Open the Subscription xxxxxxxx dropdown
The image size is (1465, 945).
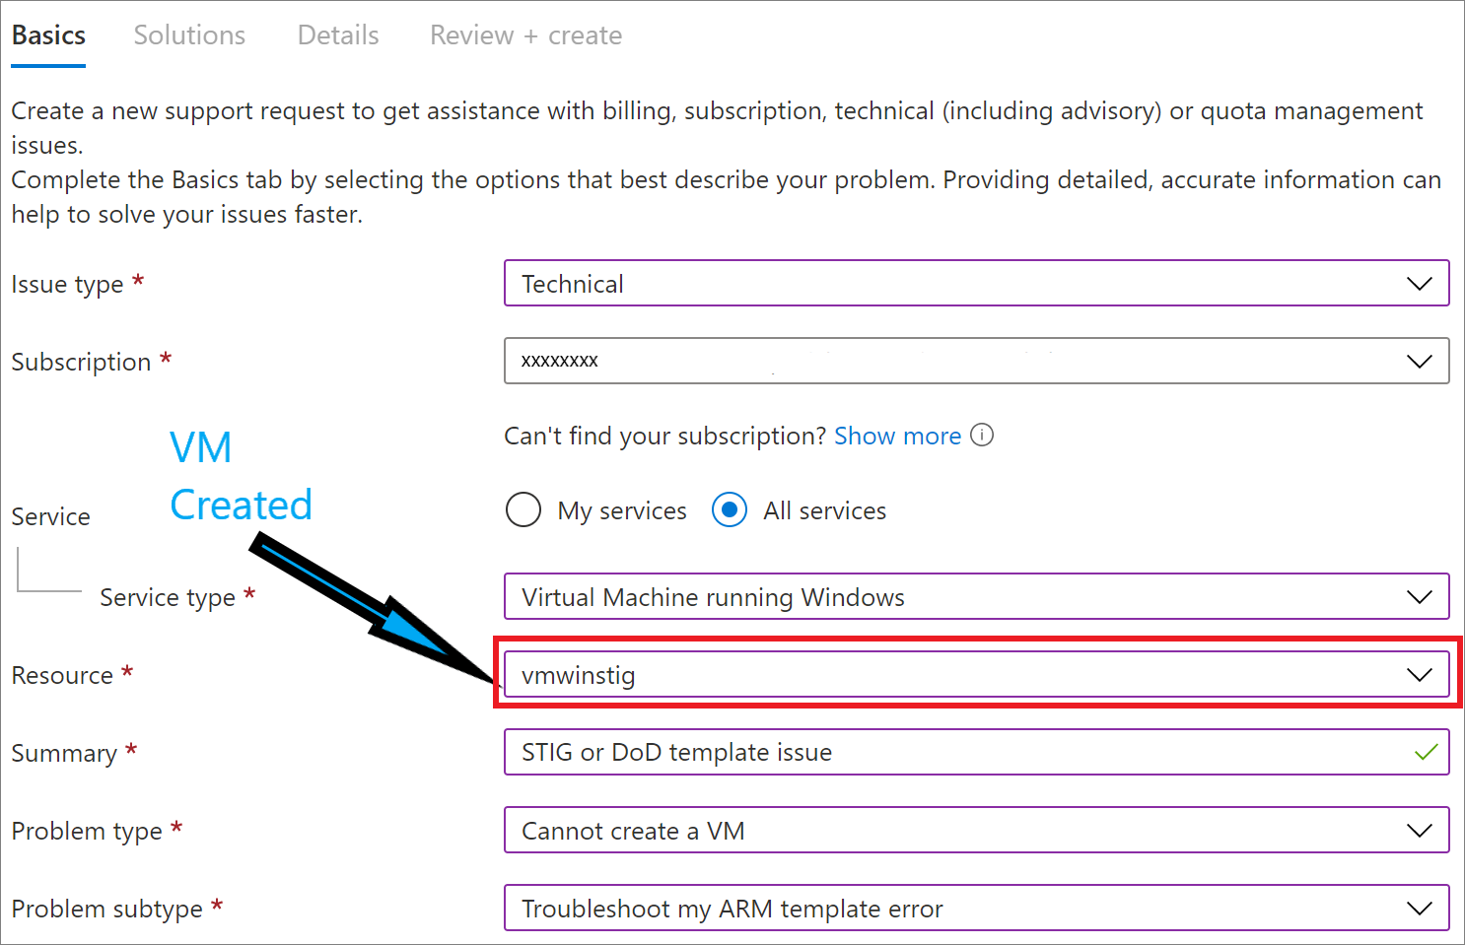[x=976, y=362]
